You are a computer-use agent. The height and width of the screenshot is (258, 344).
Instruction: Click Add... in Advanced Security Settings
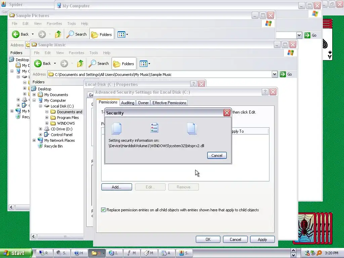[x=117, y=187]
